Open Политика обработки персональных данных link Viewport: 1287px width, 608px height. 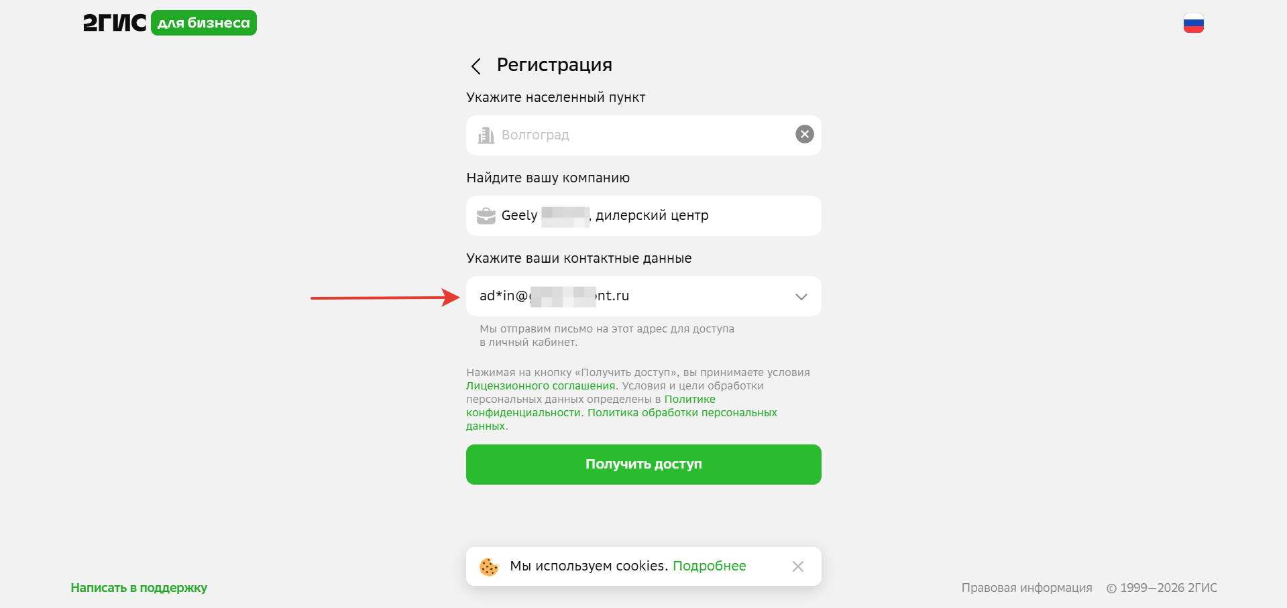click(x=682, y=413)
